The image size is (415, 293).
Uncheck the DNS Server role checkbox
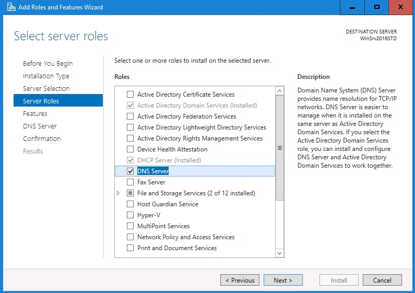[131, 171]
